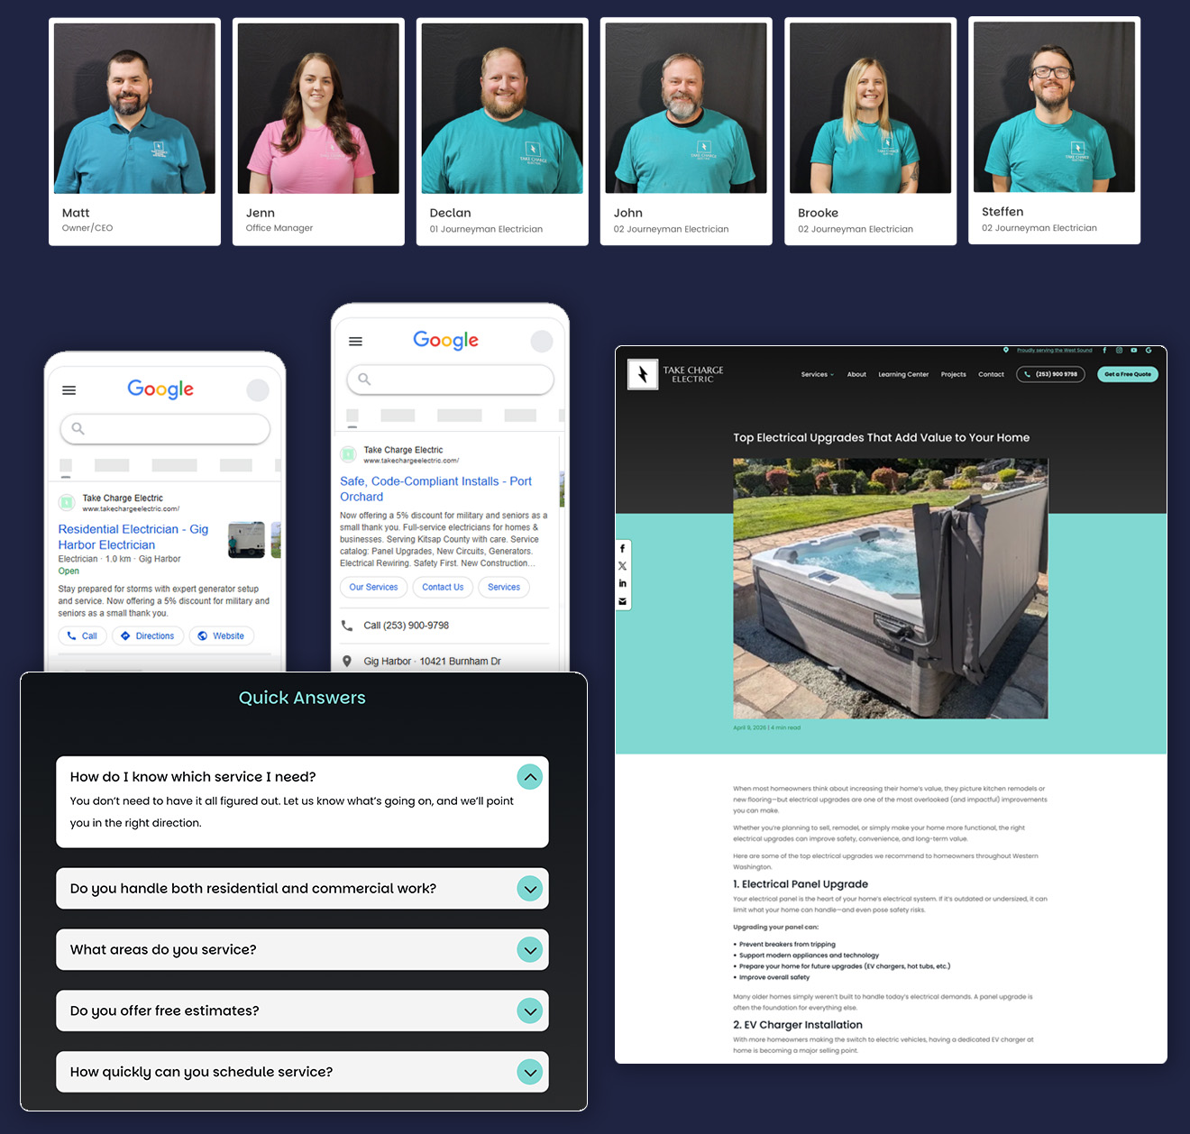Image resolution: width=1190 pixels, height=1134 pixels.
Task: Tap the Website button in the phone listing
Action: point(222,636)
